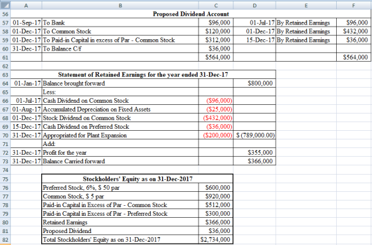This screenshot has width=372, height=245.
Task: Select the red ($25,000) cell
Action: click(216, 110)
